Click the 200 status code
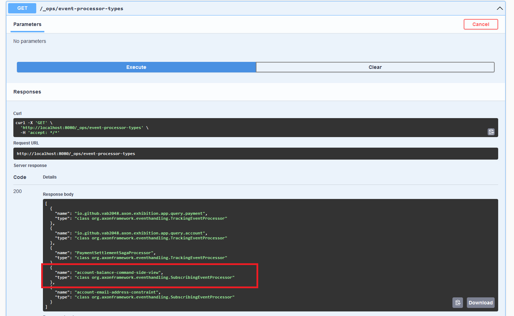 17,191
